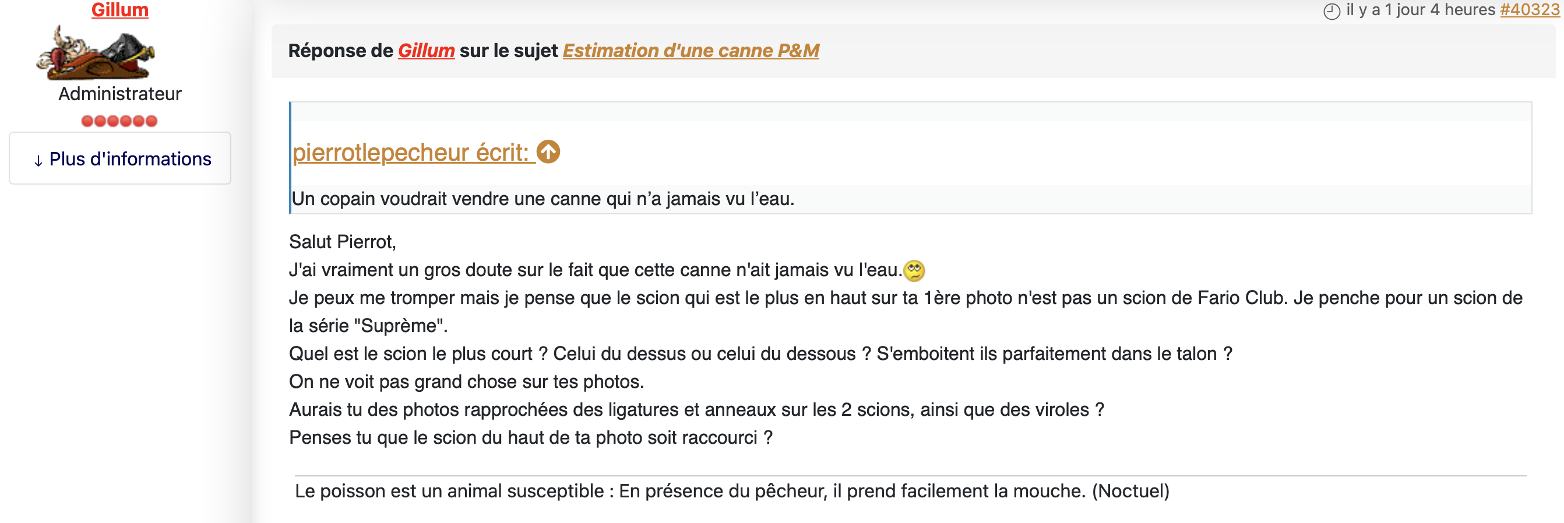1564x523 pixels.
Task: Click the post timestamp il y a 1 jour
Action: click(x=1421, y=10)
